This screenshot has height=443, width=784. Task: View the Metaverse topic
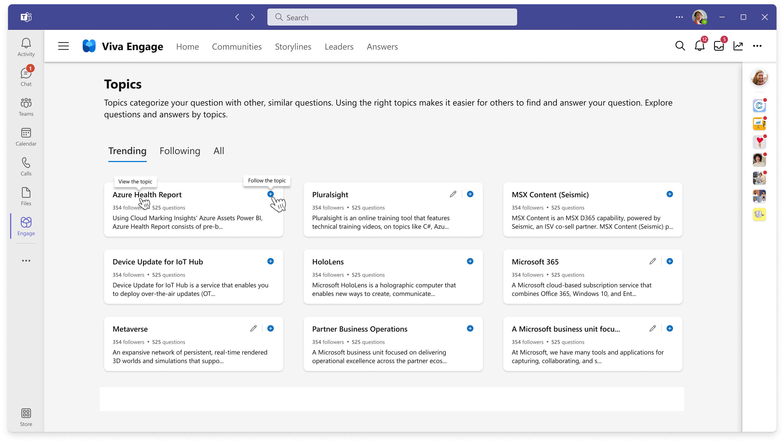[x=130, y=328]
